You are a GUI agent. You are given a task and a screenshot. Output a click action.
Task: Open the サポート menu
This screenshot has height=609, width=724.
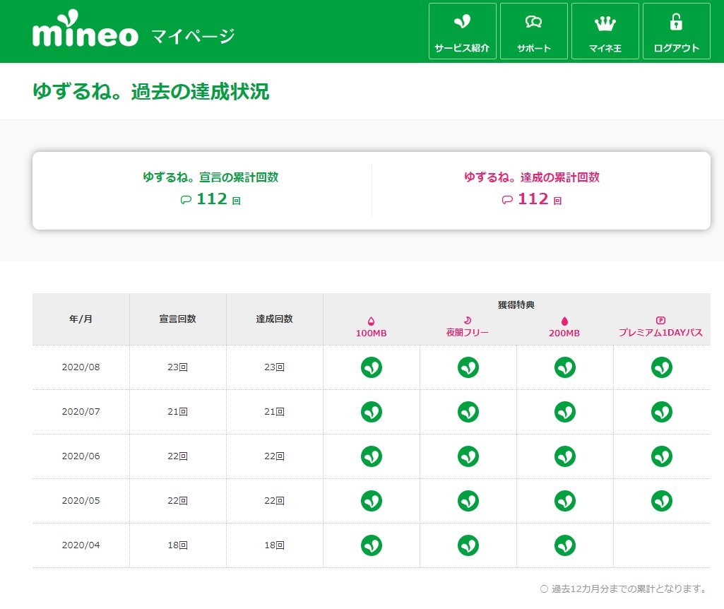pos(533,31)
